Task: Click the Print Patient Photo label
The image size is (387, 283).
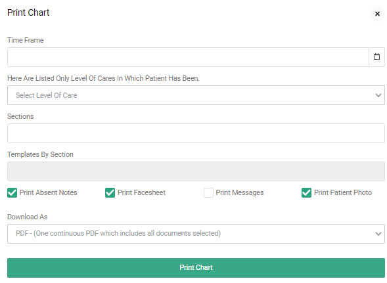Action: (343, 192)
